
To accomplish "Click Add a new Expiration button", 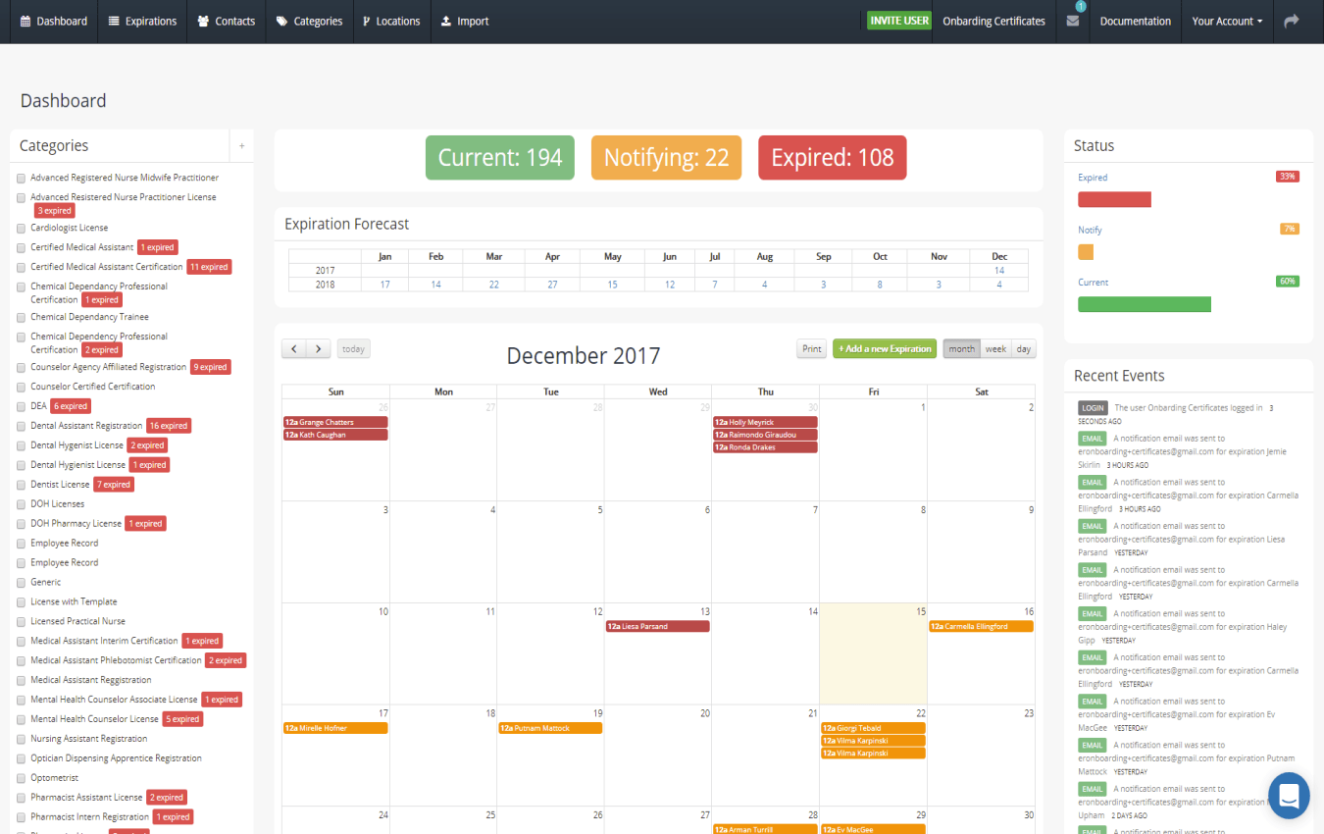I will (885, 349).
